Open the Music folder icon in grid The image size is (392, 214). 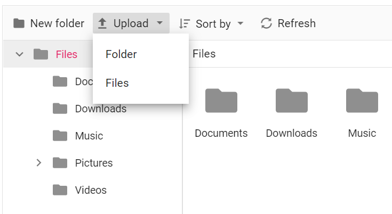point(362,101)
